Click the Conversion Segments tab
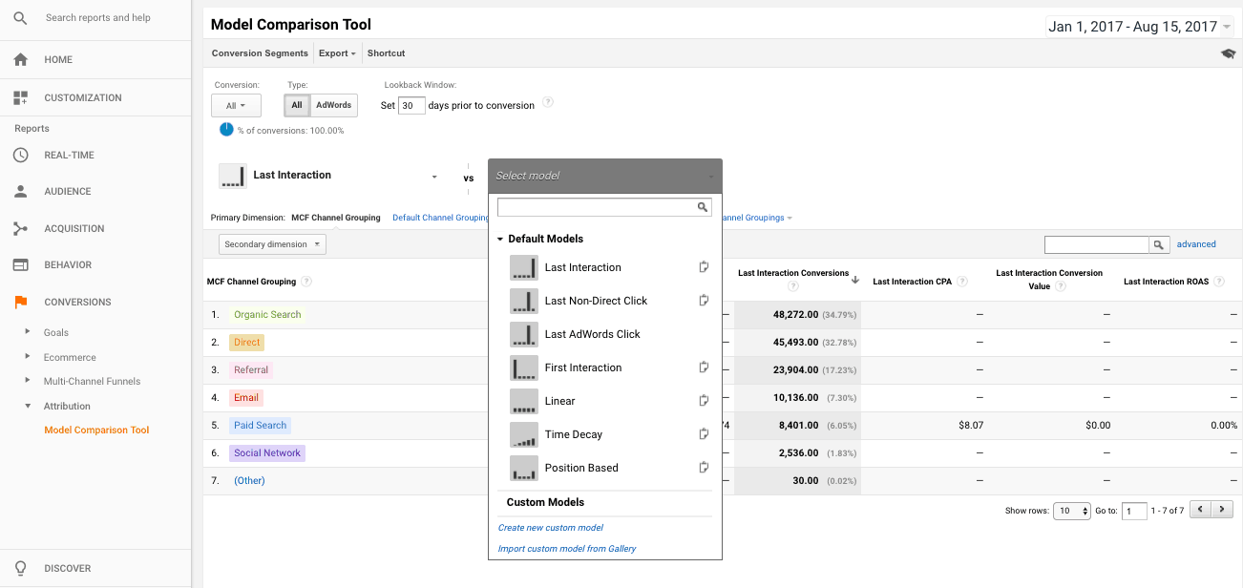Image resolution: width=1243 pixels, height=588 pixels. click(x=260, y=53)
